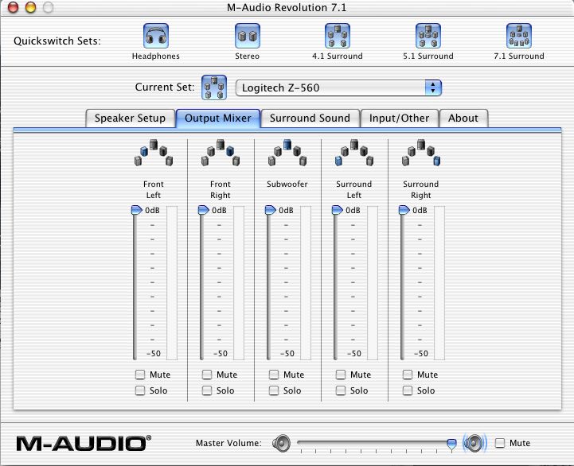Click the Master Volume slider thumb
The height and width of the screenshot is (466, 574).
[451, 444]
